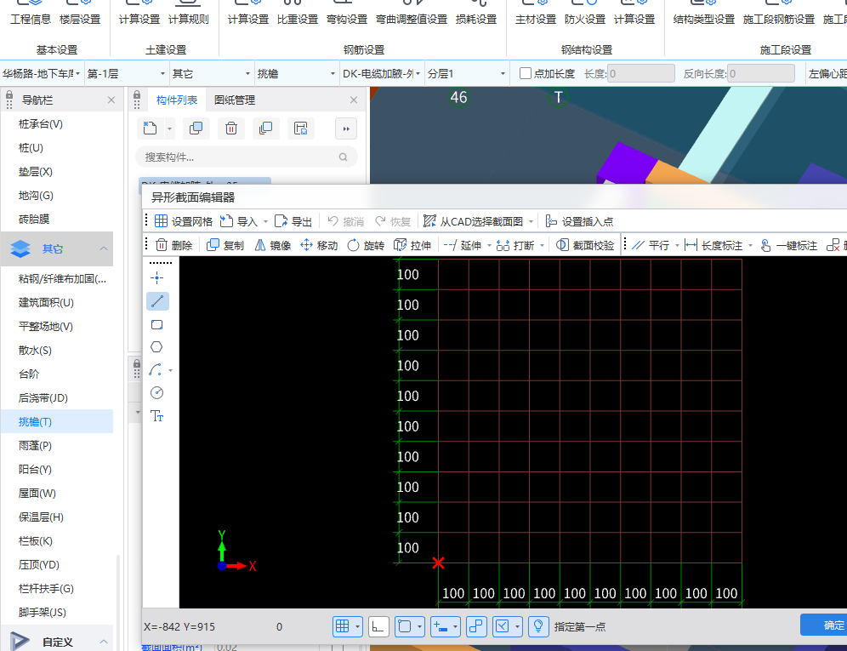Click 移动 move tool

click(319, 245)
